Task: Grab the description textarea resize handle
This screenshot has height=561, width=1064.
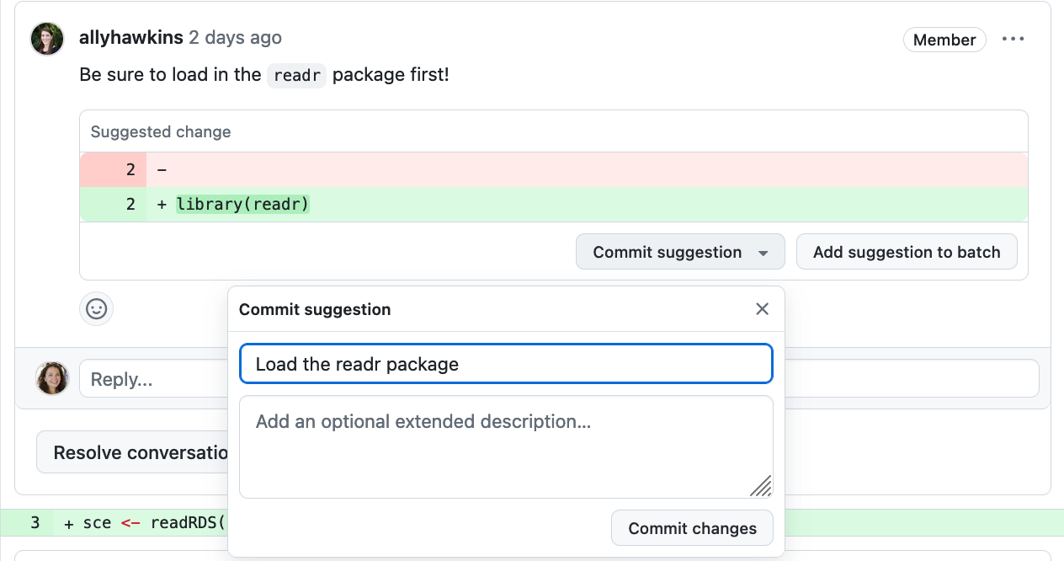Action: (761, 486)
